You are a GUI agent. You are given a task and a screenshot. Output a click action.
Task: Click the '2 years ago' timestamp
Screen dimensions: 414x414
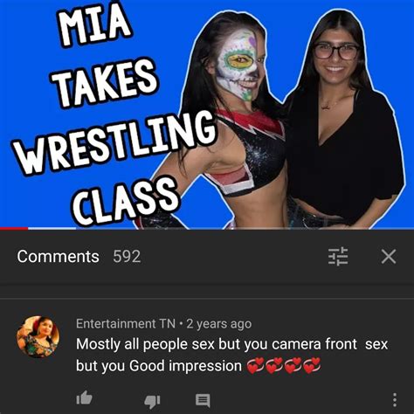click(219, 324)
